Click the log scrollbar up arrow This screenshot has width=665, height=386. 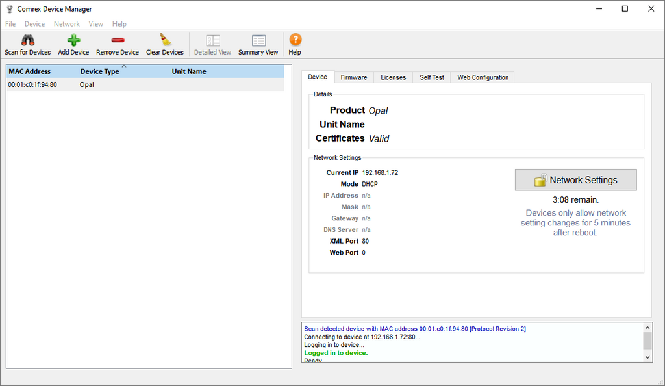647,328
